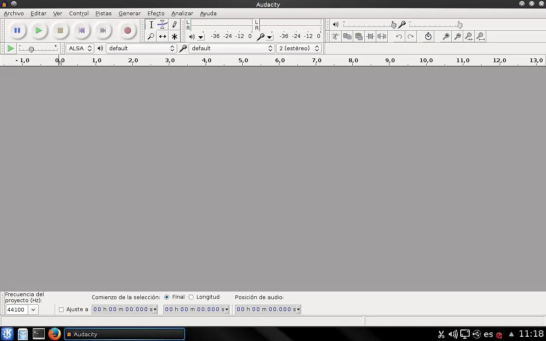The image size is (546, 341).
Task: Open audio position format dropdown arrow
Action: [x=299, y=309]
